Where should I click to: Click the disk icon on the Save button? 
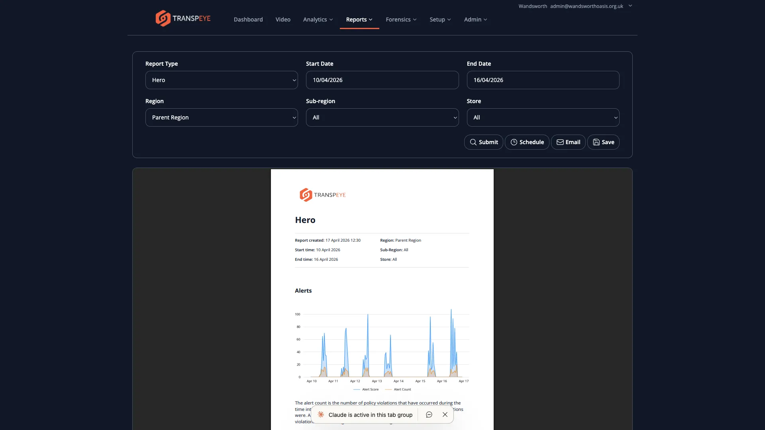(x=596, y=142)
